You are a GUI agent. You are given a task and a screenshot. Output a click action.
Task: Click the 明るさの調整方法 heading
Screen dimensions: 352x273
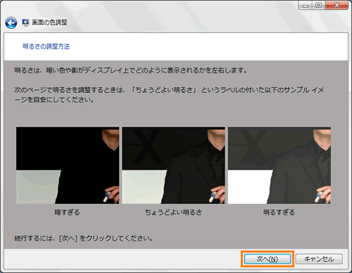[46, 46]
